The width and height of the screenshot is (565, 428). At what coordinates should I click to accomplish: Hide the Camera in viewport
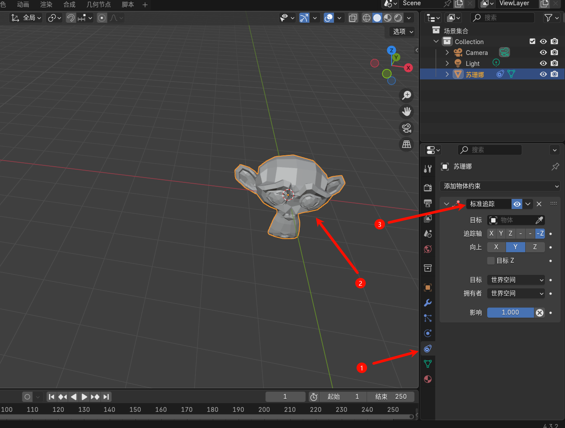click(x=543, y=53)
